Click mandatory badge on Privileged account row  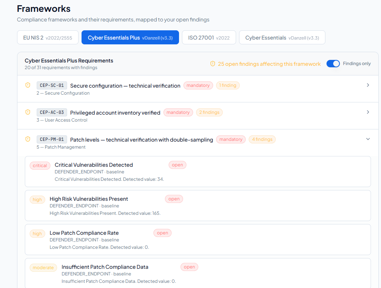(x=178, y=112)
